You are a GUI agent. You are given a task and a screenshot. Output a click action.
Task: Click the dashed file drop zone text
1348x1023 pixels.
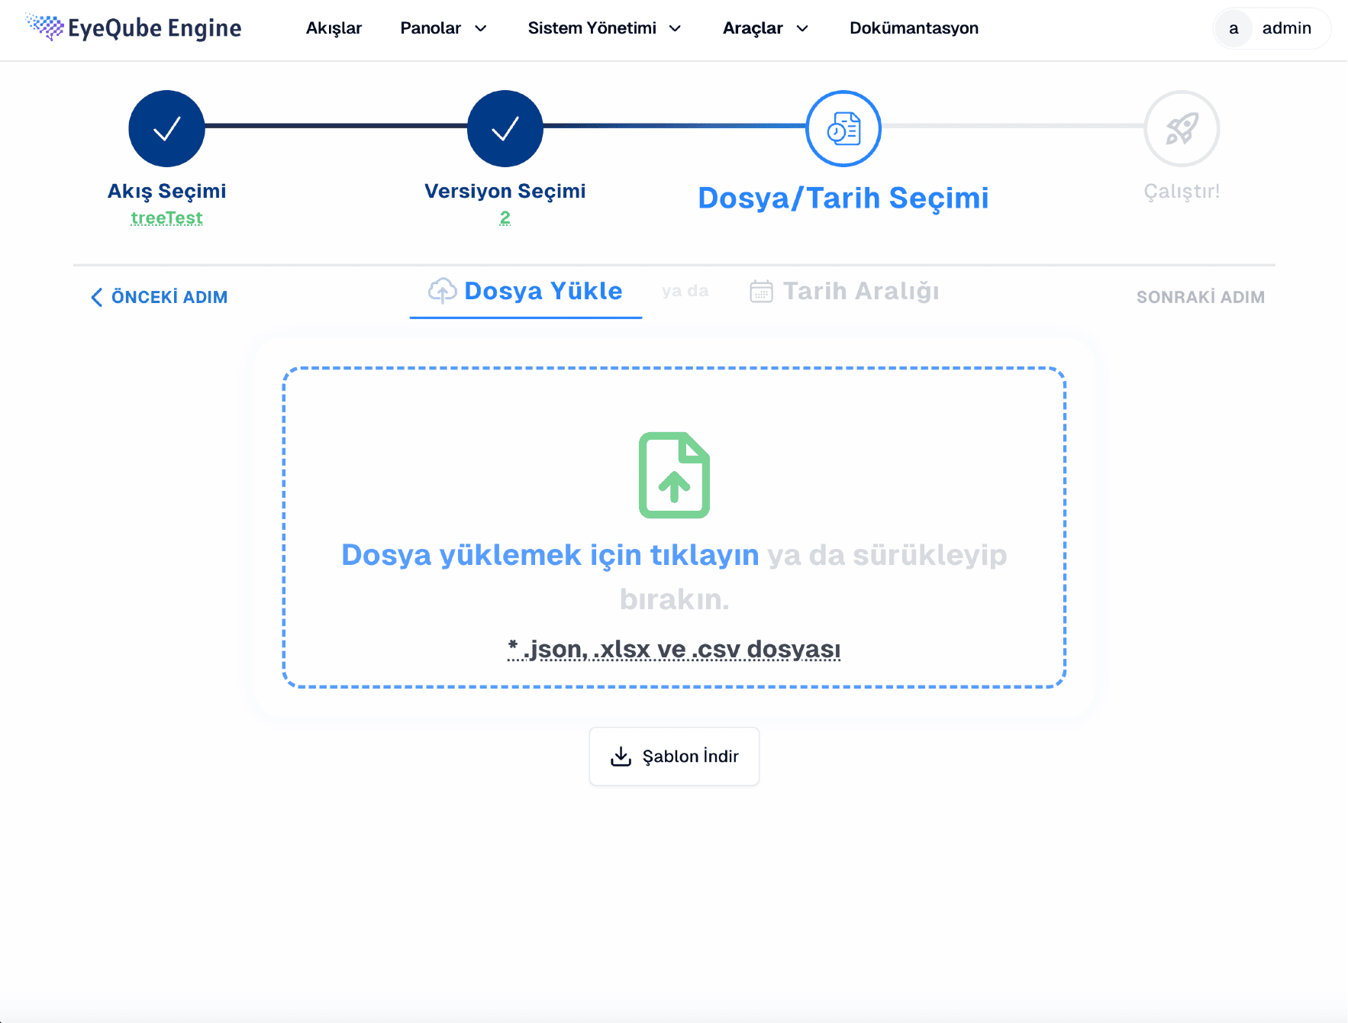(674, 576)
